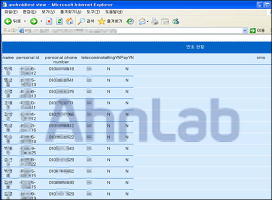This screenshot has height=200, width=272.
Task: Click PayYN 'N' in row with phone ending 41
Action: 127,80
